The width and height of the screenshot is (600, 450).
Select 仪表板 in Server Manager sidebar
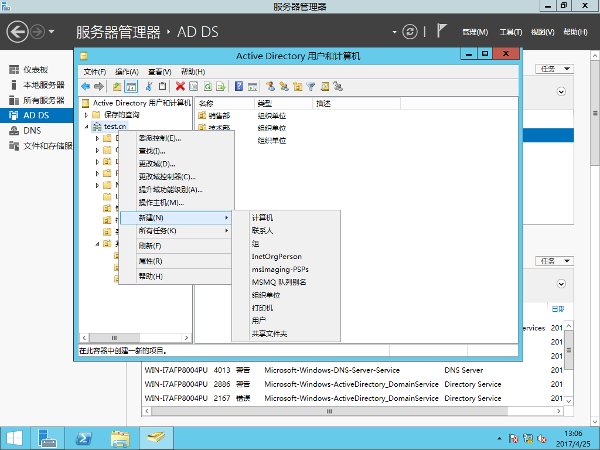tap(37, 70)
